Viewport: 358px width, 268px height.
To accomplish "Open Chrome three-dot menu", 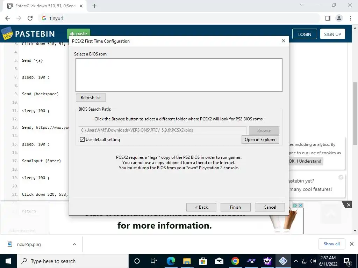I will pyautogui.click(x=350, y=18).
